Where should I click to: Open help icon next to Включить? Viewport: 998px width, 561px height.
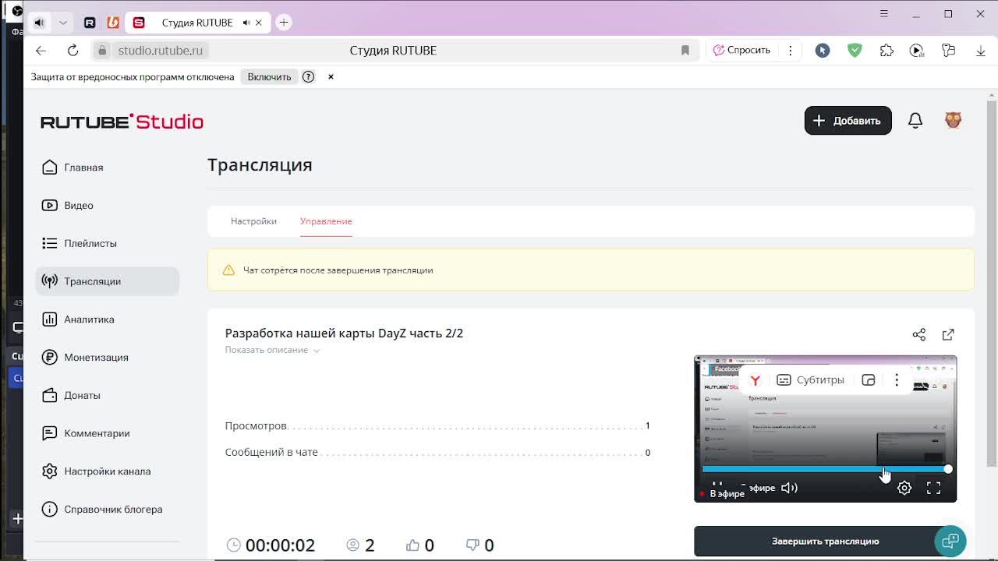309,77
